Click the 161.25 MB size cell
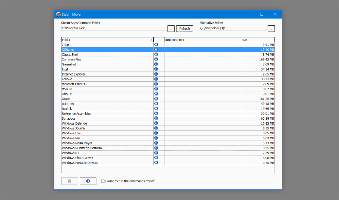Screen dimensions: 339x200 [258, 99]
